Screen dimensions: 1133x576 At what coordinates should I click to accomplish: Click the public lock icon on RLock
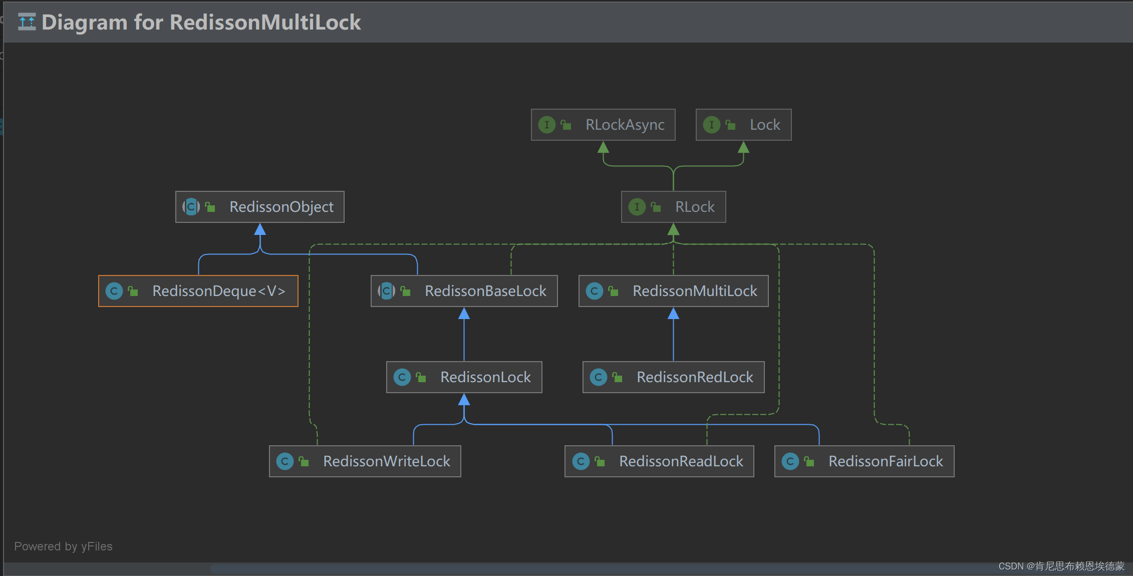click(656, 207)
